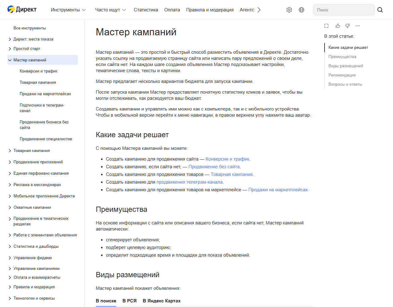This screenshot has height=307, width=393.
Task: Open Продажи на маркетплейсах article link
Action: pos(278,190)
